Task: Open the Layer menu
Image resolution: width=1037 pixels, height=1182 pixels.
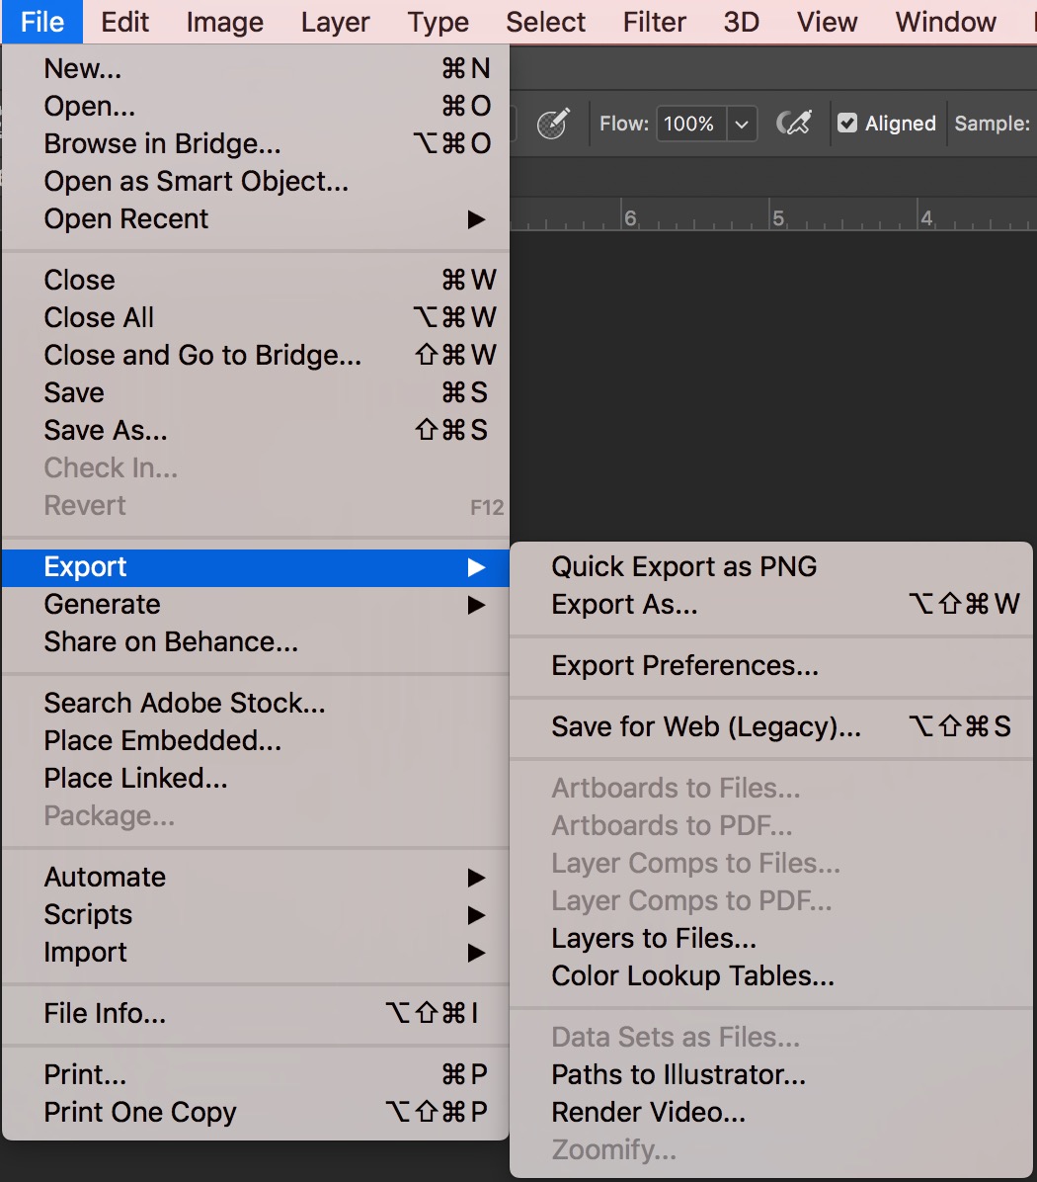Action: click(x=335, y=22)
